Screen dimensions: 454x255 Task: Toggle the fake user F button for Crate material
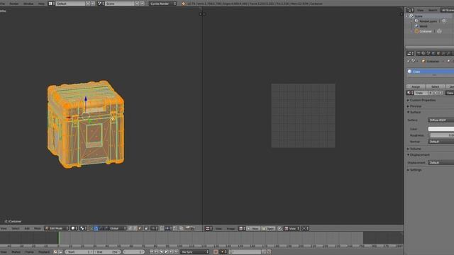pos(431,93)
